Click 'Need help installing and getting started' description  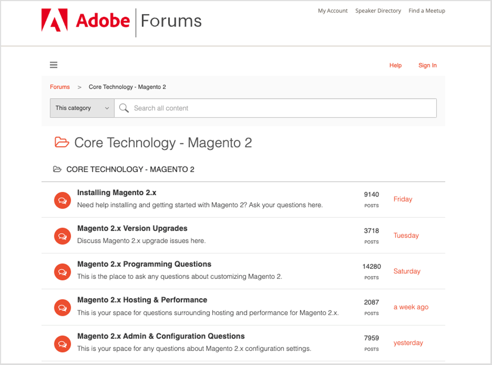coord(200,205)
